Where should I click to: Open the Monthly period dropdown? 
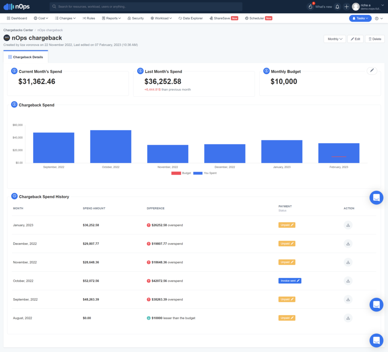click(x=335, y=39)
